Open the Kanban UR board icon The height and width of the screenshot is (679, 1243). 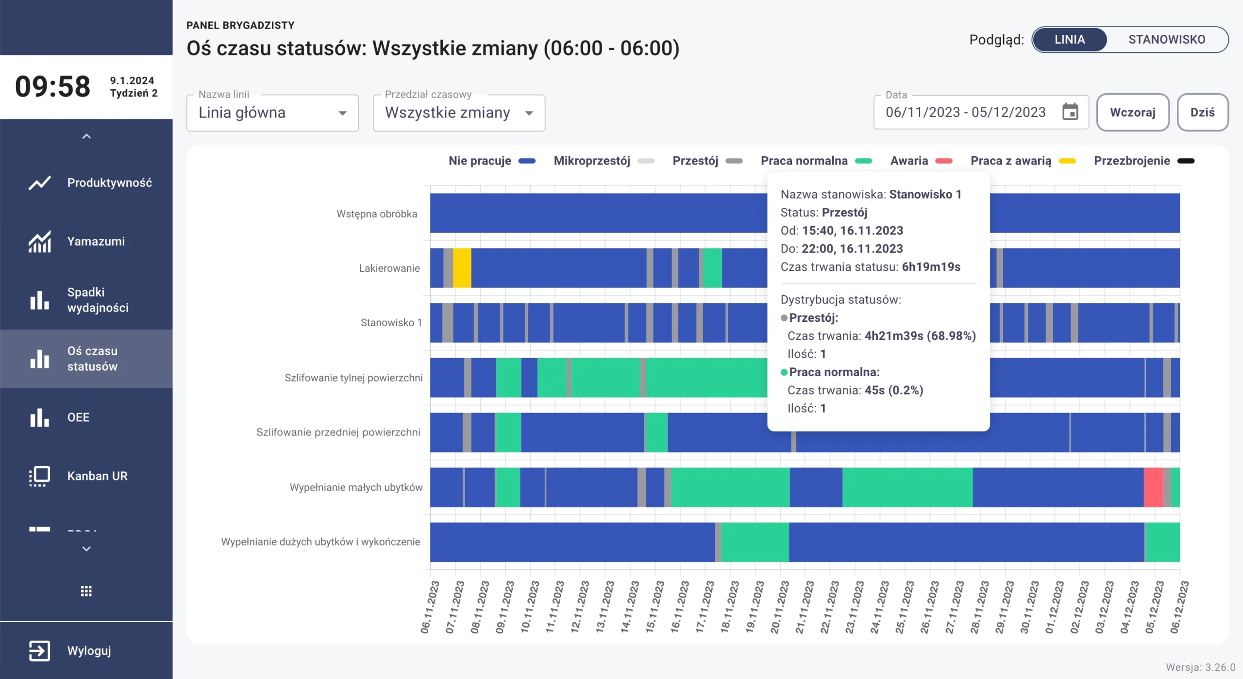click(x=39, y=476)
